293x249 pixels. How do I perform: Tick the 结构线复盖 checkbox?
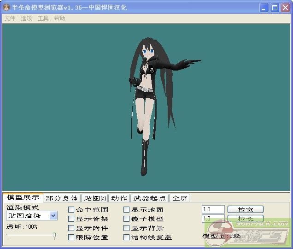pyautogui.click(x=127, y=237)
